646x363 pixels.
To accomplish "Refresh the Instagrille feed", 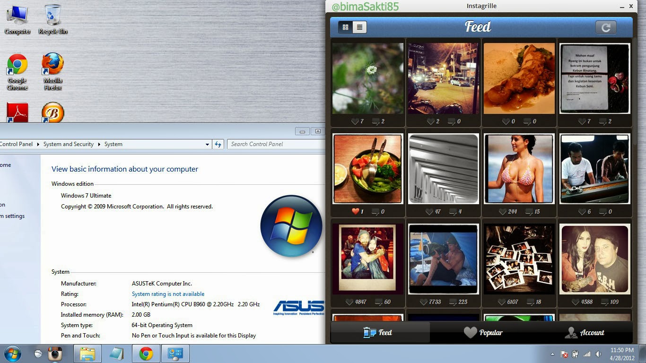I will (606, 27).
